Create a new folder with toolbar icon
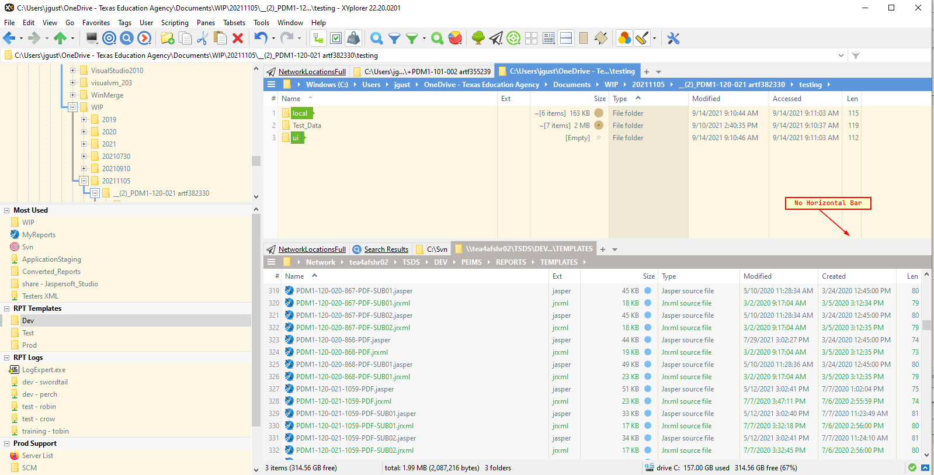934x475 pixels. point(168,39)
